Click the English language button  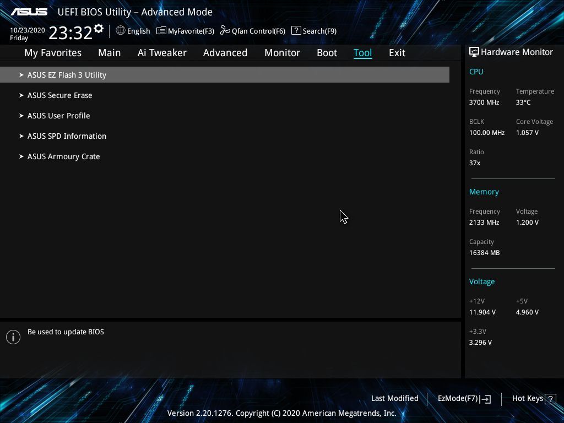pyautogui.click(x=133, y=31)
